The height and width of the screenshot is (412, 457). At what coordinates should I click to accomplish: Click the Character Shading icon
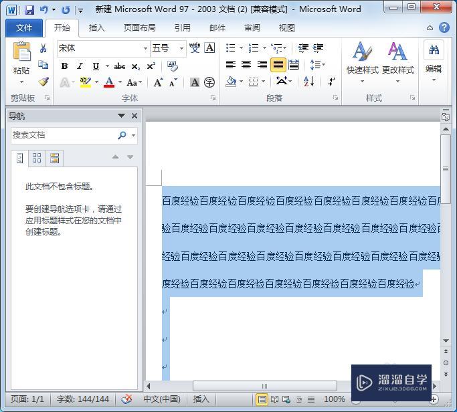tap(195, 82)
